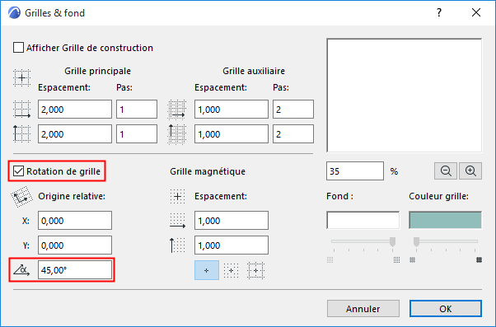This screenshot has height=327, width=496.
Task: Click the Origine relative label
Action: (x=72, y=196)
